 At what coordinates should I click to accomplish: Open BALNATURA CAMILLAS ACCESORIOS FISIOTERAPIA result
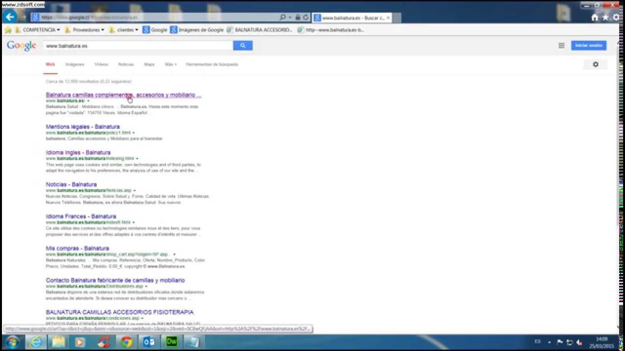[x=120, y=312]
